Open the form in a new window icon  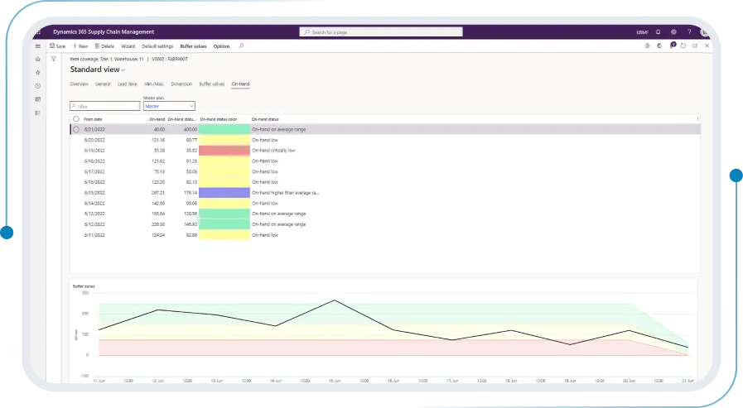[x=695, y=46]
